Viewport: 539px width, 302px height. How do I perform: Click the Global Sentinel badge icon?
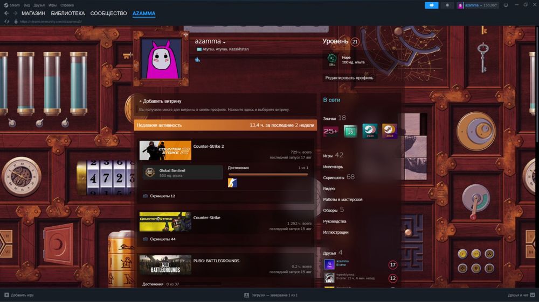pos(149,172)
